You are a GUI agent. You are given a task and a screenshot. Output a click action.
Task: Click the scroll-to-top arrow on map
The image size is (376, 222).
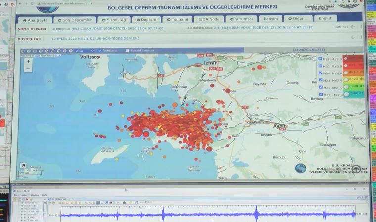pos(356,169)
